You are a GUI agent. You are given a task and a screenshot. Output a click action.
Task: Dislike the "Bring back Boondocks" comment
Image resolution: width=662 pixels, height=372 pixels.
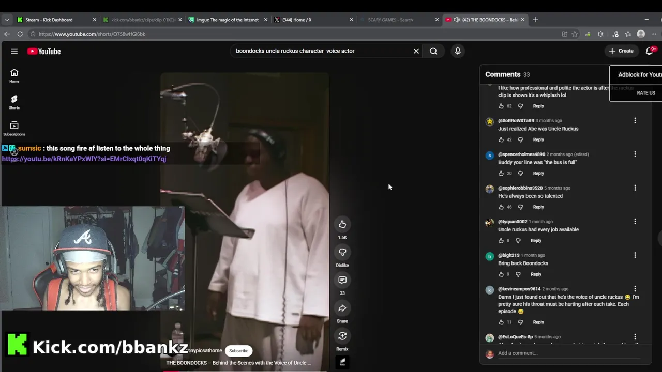tap(518, 274)
